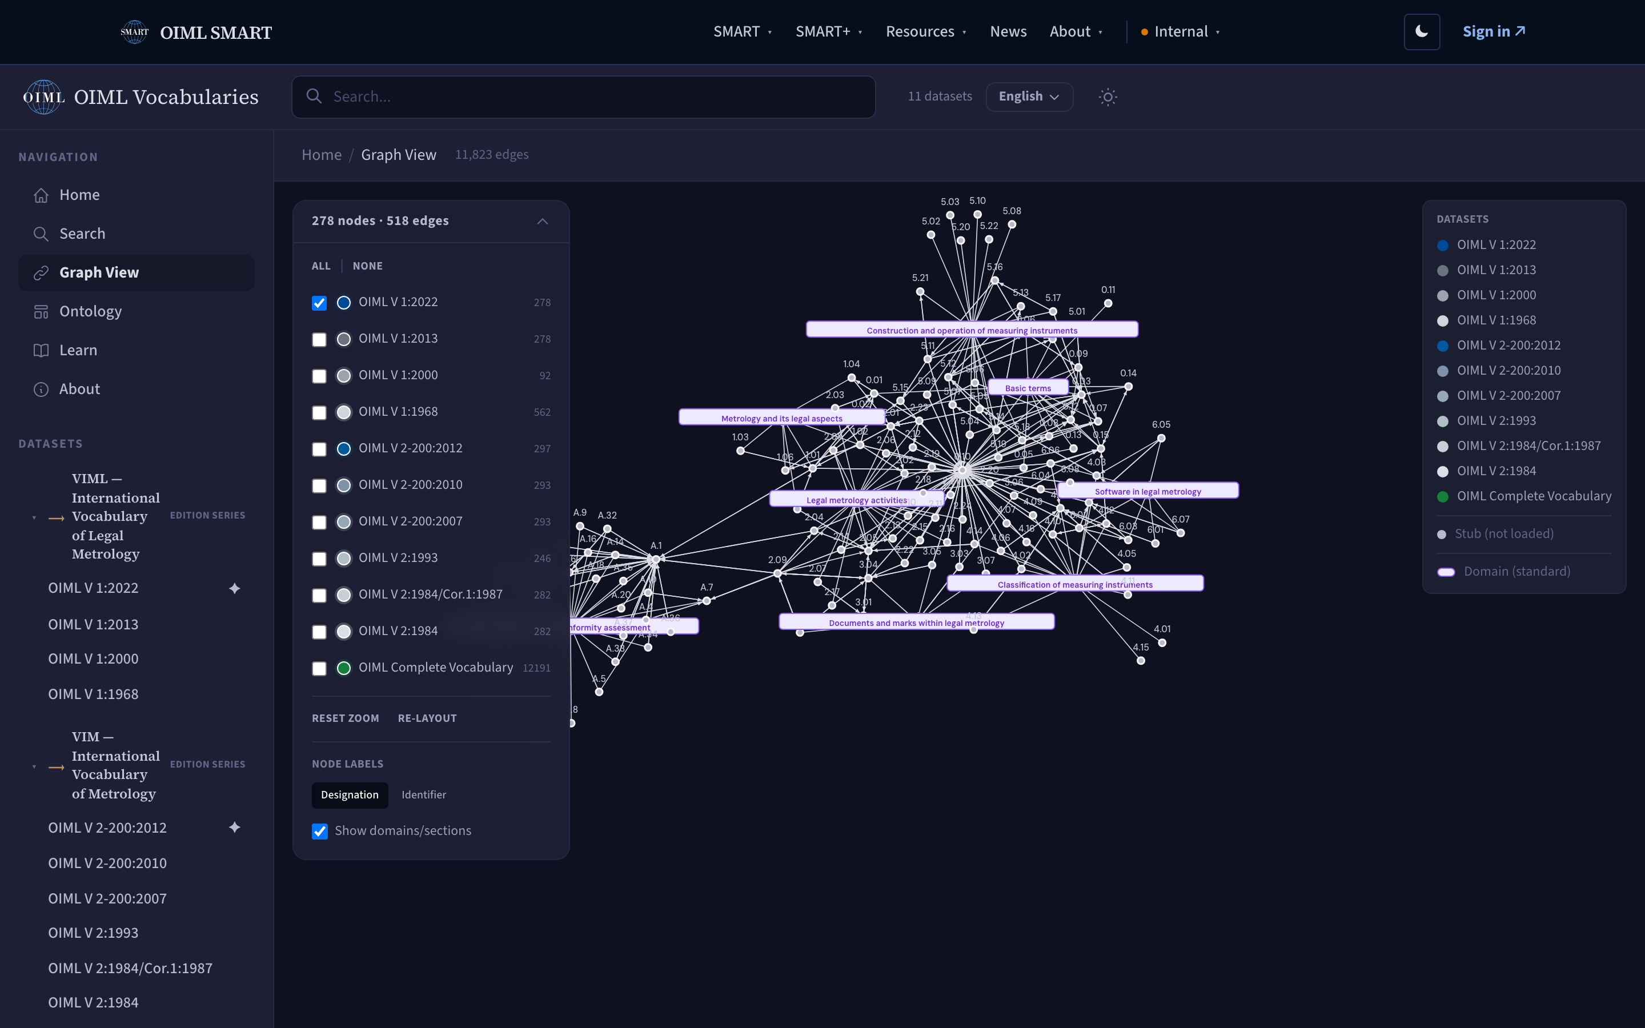Image resolution: width=1645 pixels, height=1028 pixels.
Task: Click the Home house icon in navigation
Action: click(x=41, y=195)
